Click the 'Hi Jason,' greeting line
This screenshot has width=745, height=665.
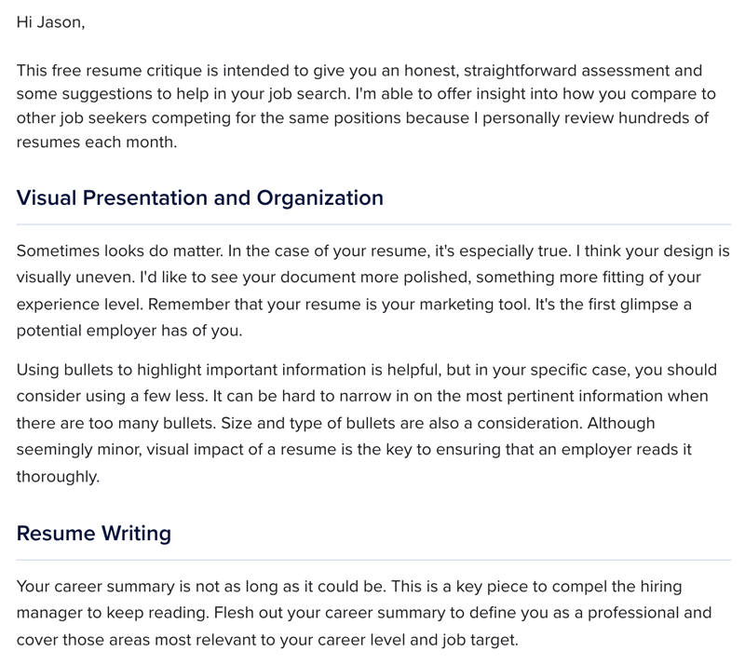[x=50, y=22]
